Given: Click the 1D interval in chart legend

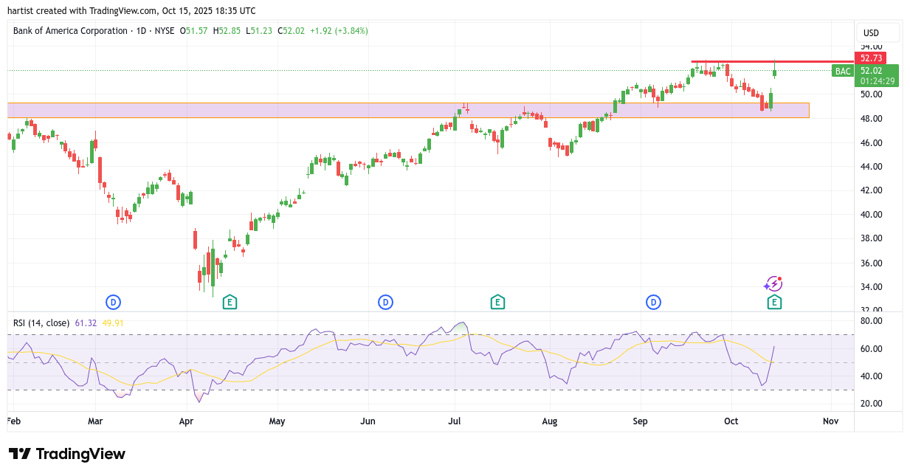Looking at the screenshot, I should point(140,31).
